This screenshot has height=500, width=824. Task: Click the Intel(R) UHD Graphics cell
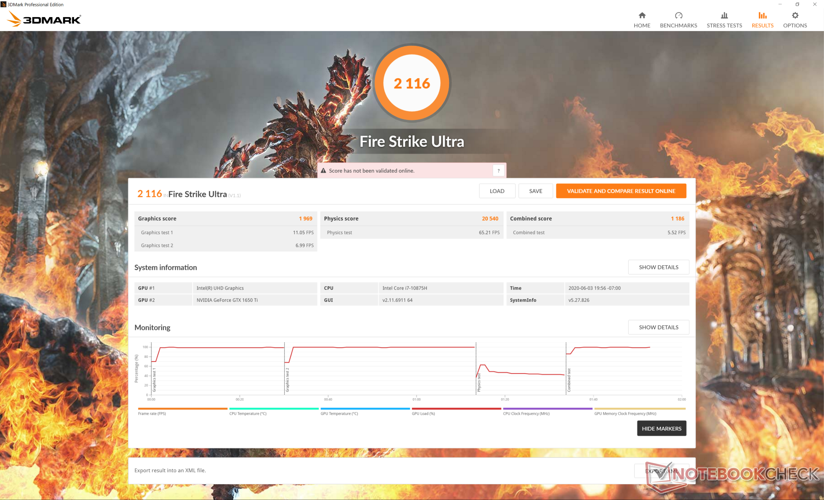[255, 288]
